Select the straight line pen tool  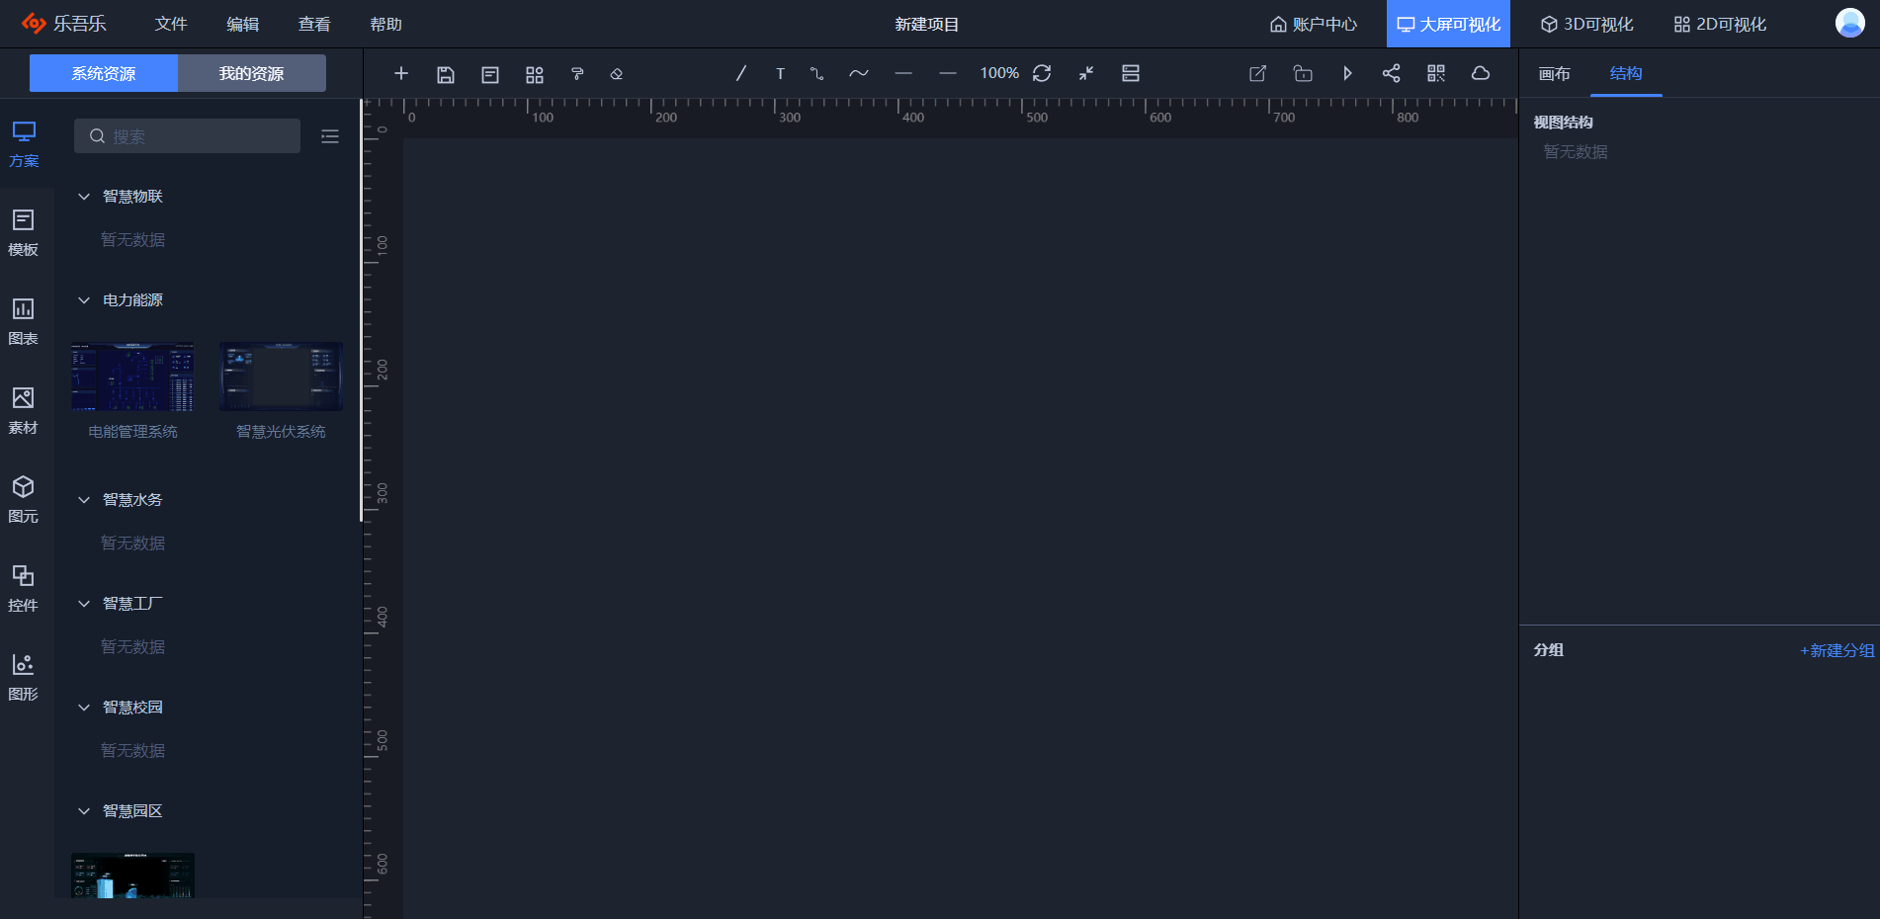741,73
